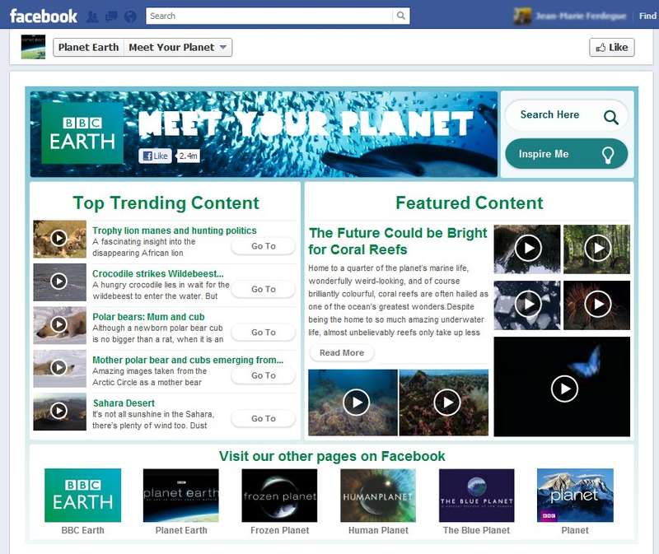Click the Search Here field
Screen dimensions: 659x554
pyautogui.click(x=567, y=115)
